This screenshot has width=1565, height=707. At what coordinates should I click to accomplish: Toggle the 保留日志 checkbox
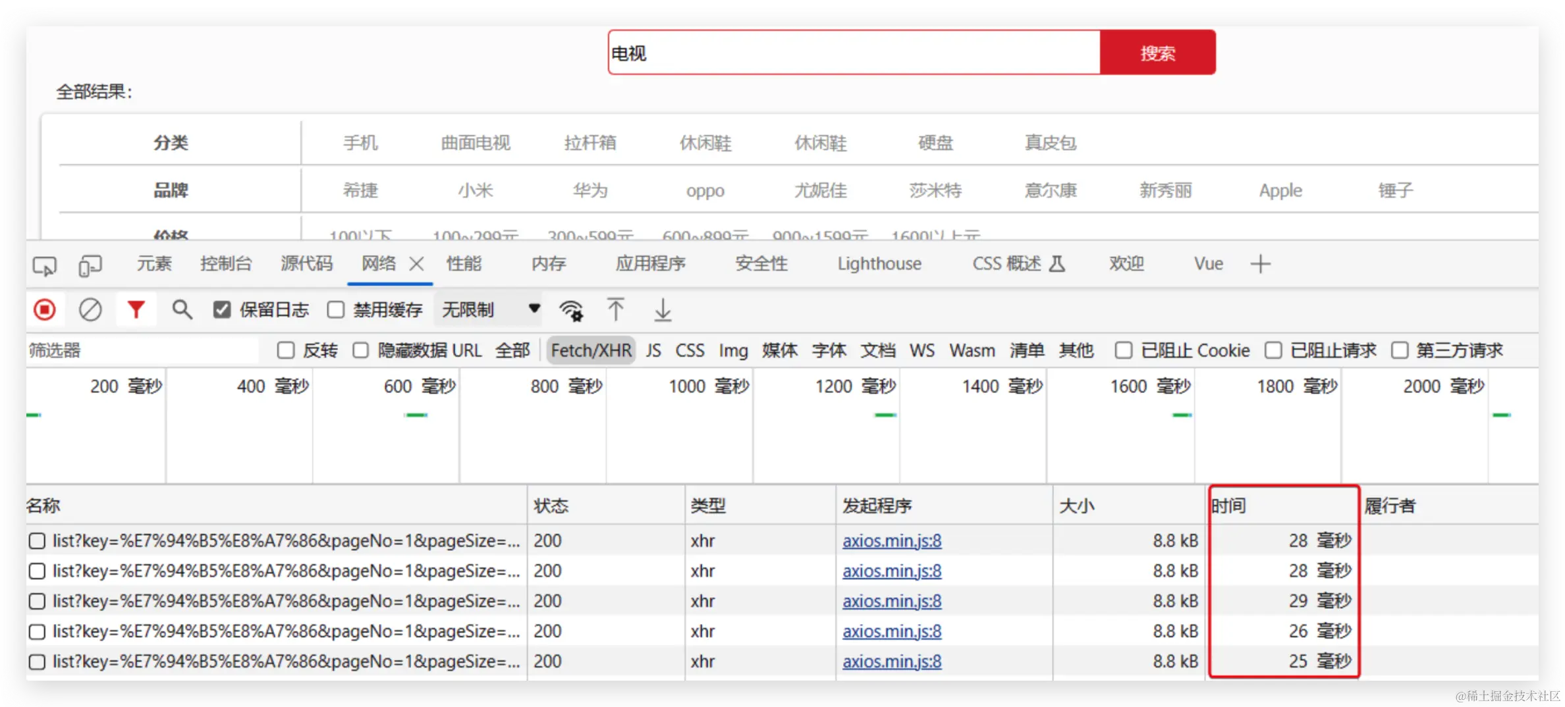click(x=222, y=309)
